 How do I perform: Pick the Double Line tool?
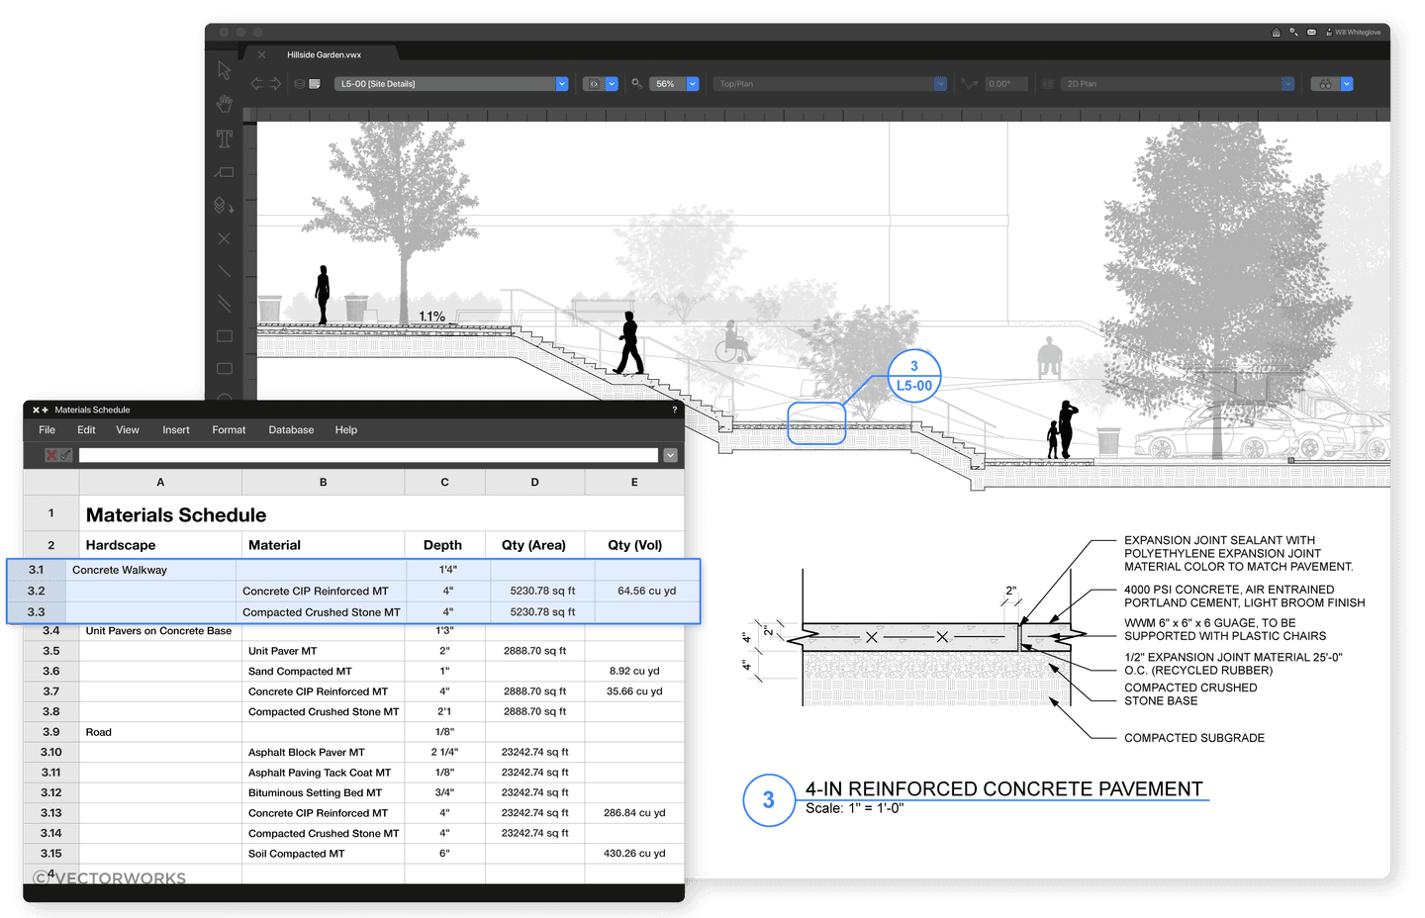coord(225,303)
